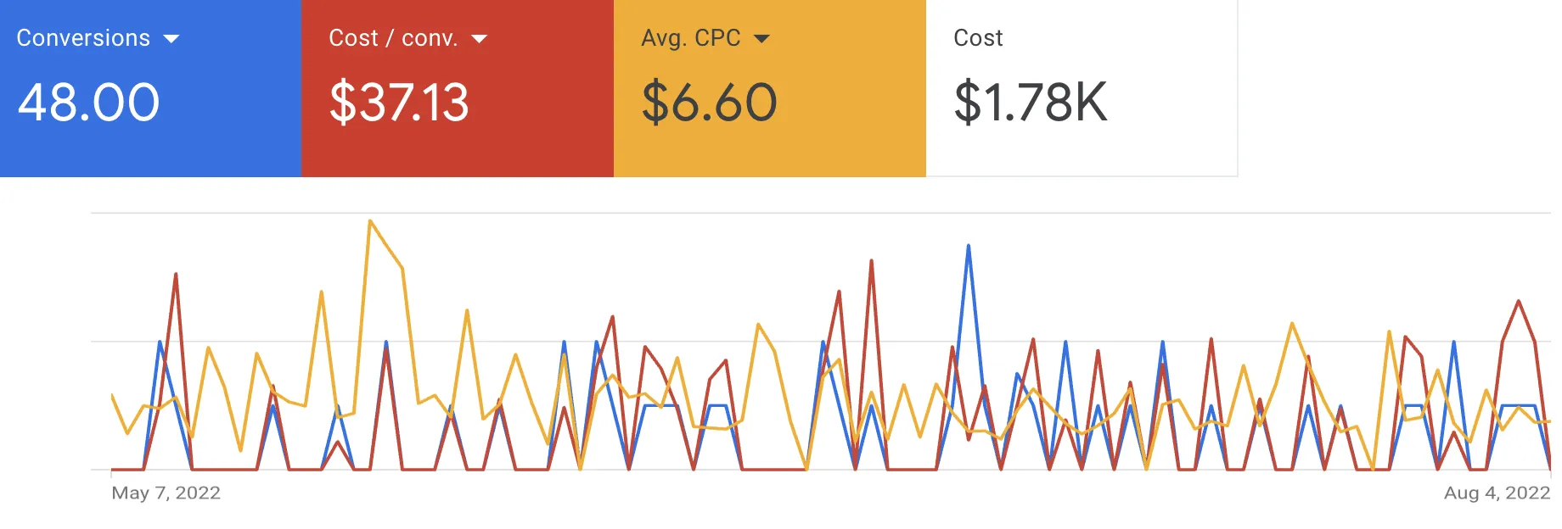The width and height of the screenshot is (1562, 529).
Task: Click the $1.78K total cost value
Action: (x=1031, y=103)
